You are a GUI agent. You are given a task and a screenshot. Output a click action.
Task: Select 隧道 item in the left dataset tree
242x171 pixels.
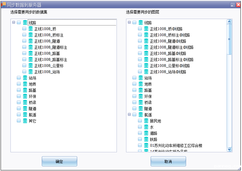coord(32,109)
